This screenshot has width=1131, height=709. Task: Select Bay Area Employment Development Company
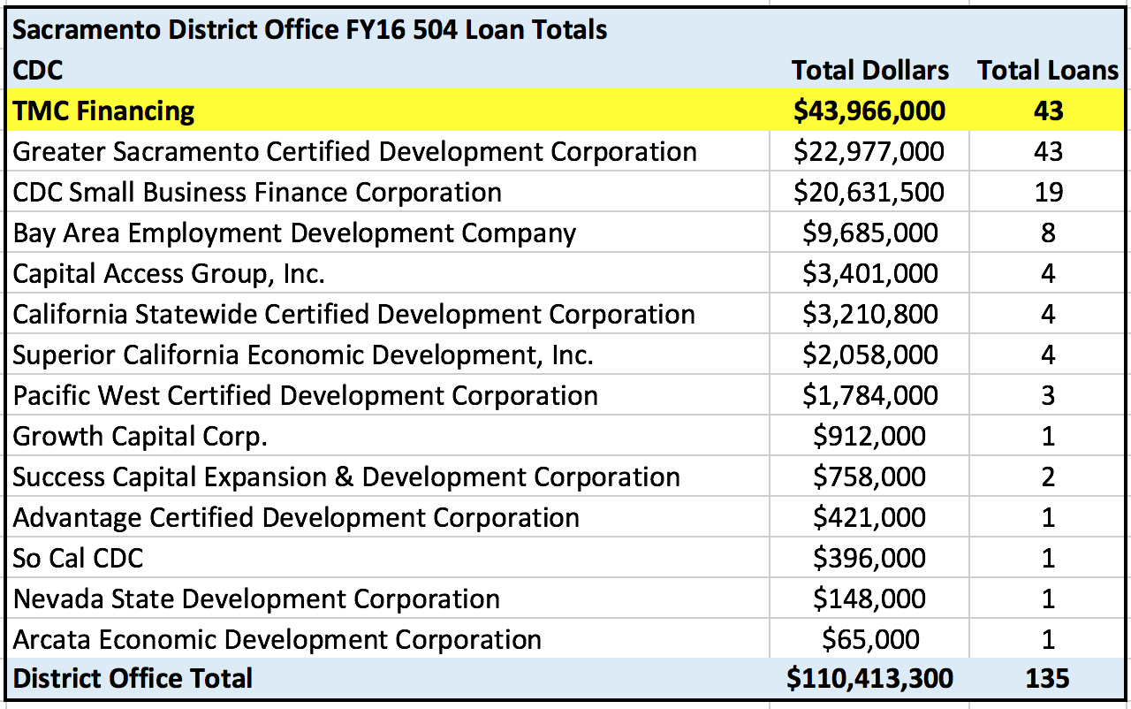click(294, 233)
